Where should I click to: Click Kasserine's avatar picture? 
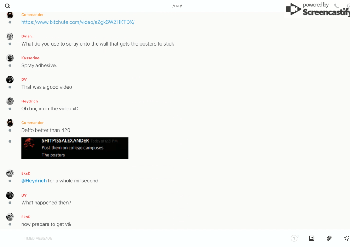coord(10,58)
